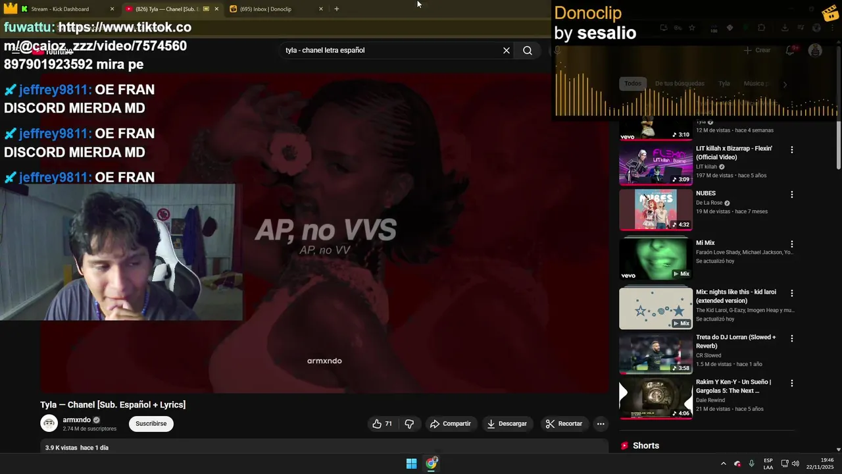The height and width of the screenshot is (474, 842).
Task: Clear the search query with the X
Action: pos(507,51)
